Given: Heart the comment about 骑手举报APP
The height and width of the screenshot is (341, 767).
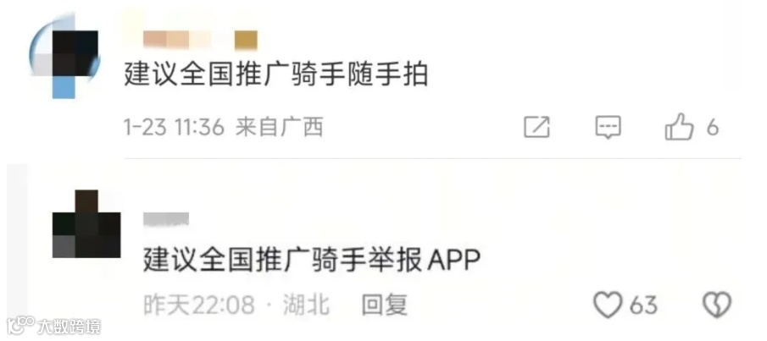Looking at the screenshot, I should (608, 305).
